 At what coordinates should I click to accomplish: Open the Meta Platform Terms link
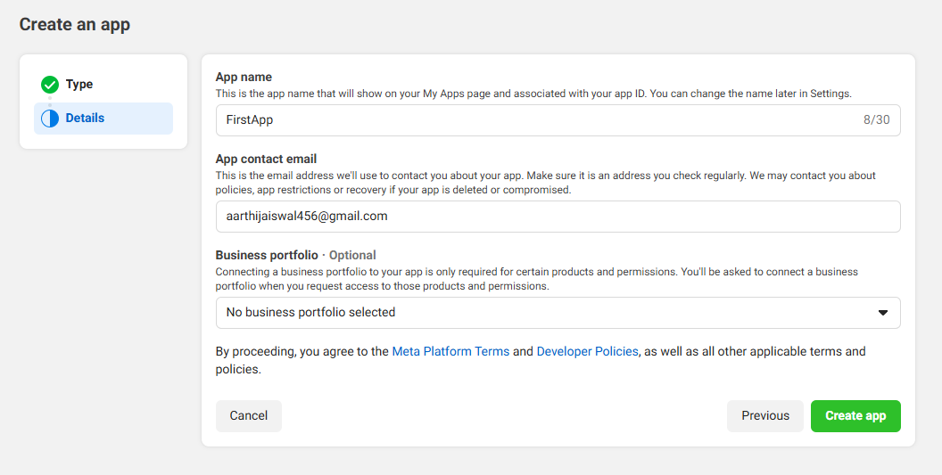(450, 352)
